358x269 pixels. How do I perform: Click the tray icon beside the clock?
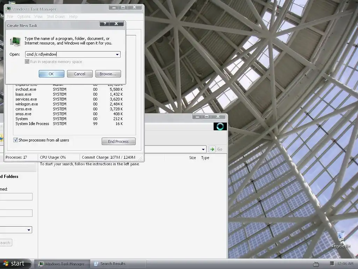332,264
